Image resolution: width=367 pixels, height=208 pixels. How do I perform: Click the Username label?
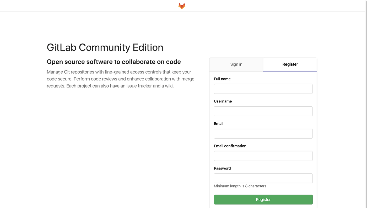(223, 101)
